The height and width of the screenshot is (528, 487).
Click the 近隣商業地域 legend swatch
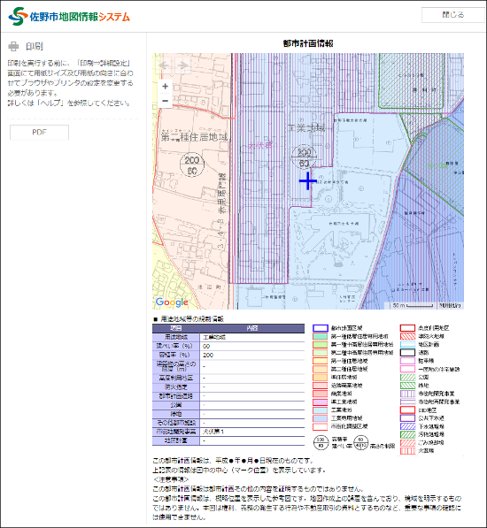(321, 386)
